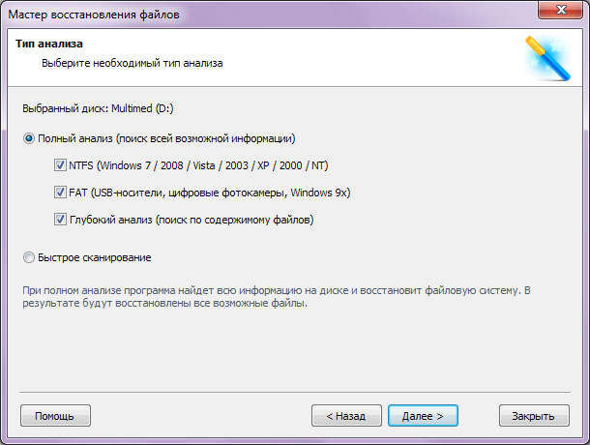Click the Глубокий анализ label text
This screenshot has height=445, width=590.
point(192,220)
